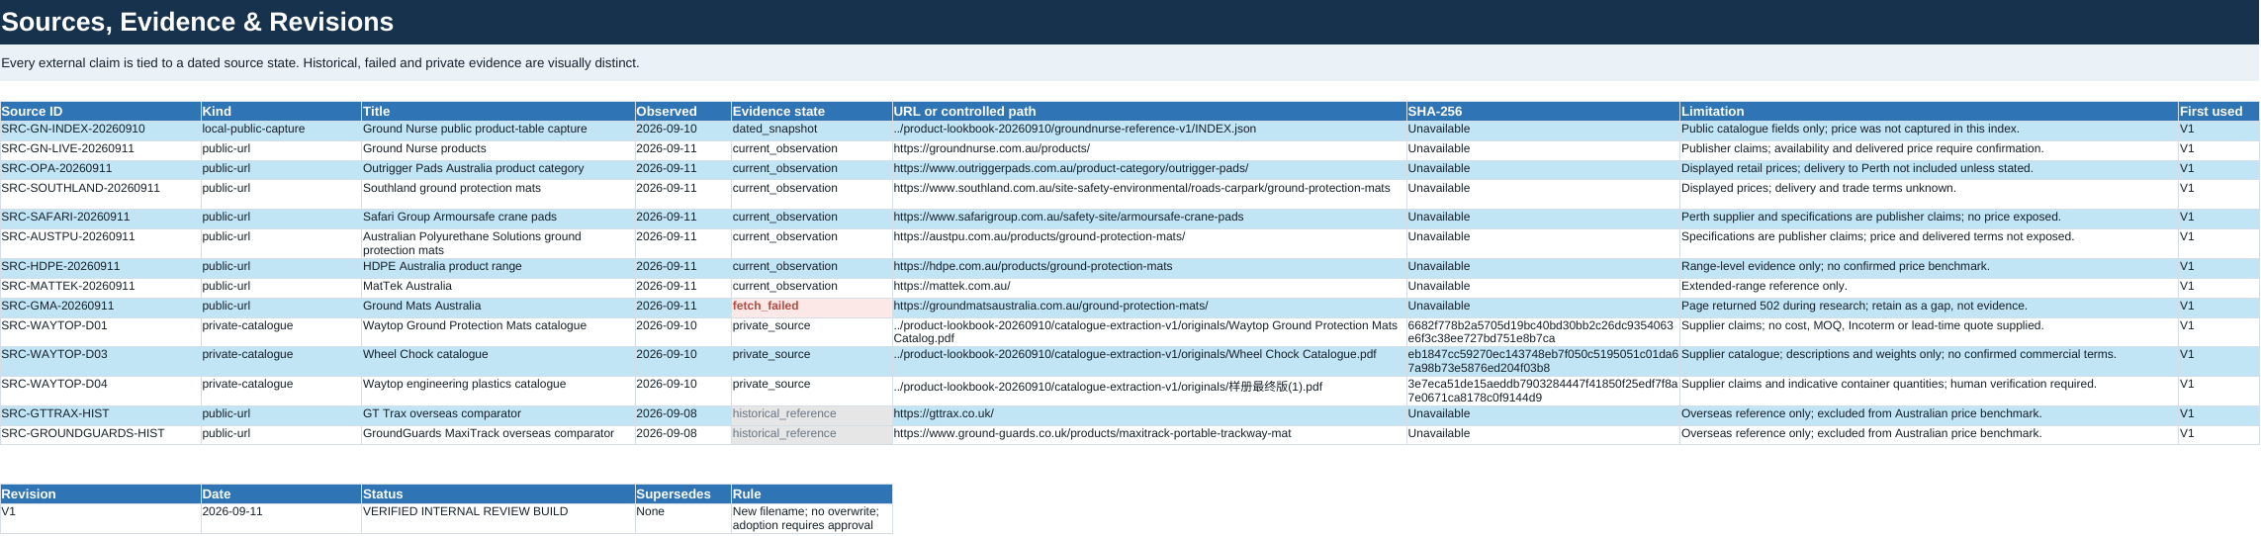The width and height of the screenshot is (2261, 536).
Task: Select the Supersedes column header
Action: point(682,493)
